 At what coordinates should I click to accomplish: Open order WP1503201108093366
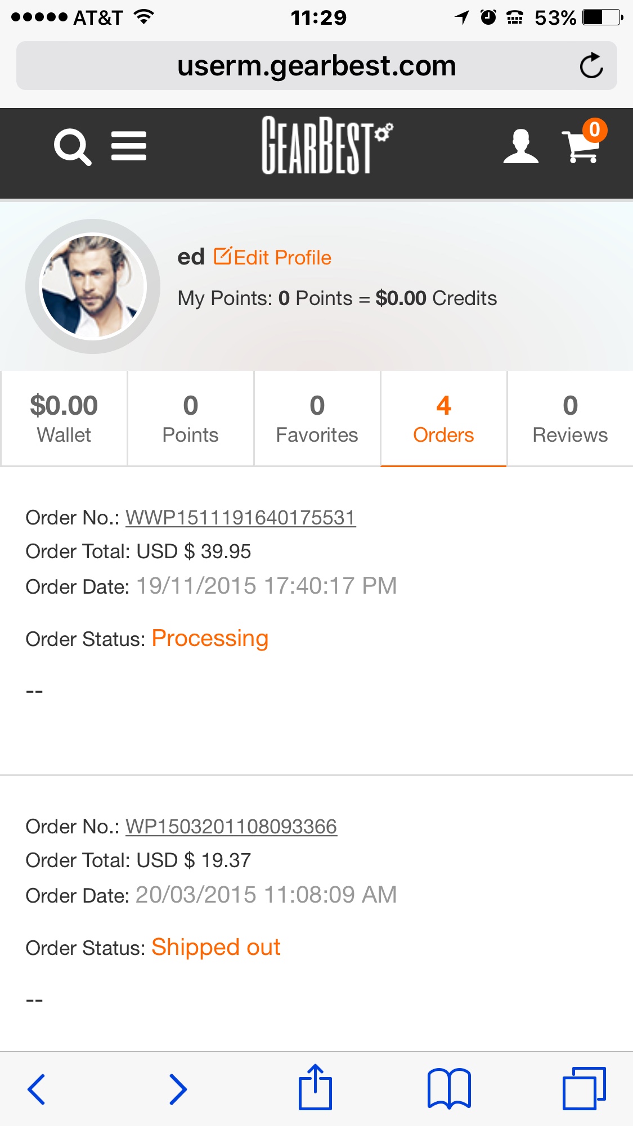click(x=231, y=827)
